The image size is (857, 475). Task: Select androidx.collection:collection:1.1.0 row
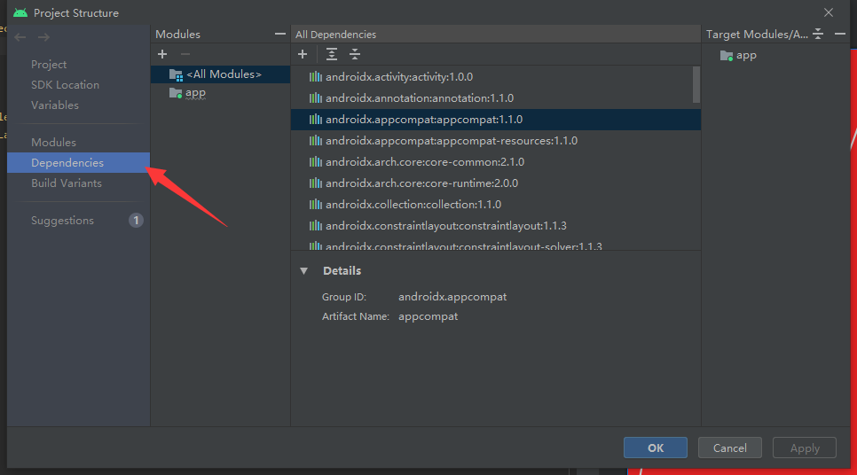click(x=496, y=205)
